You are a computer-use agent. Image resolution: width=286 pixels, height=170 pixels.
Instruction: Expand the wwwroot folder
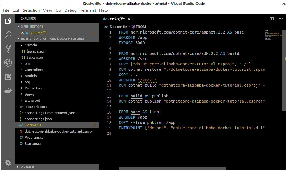pos(22,100)
